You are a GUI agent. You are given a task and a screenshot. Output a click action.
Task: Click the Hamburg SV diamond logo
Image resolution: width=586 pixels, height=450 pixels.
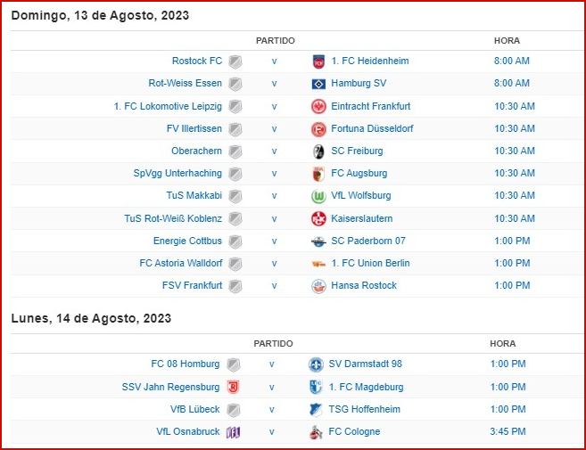pos(318,84)
